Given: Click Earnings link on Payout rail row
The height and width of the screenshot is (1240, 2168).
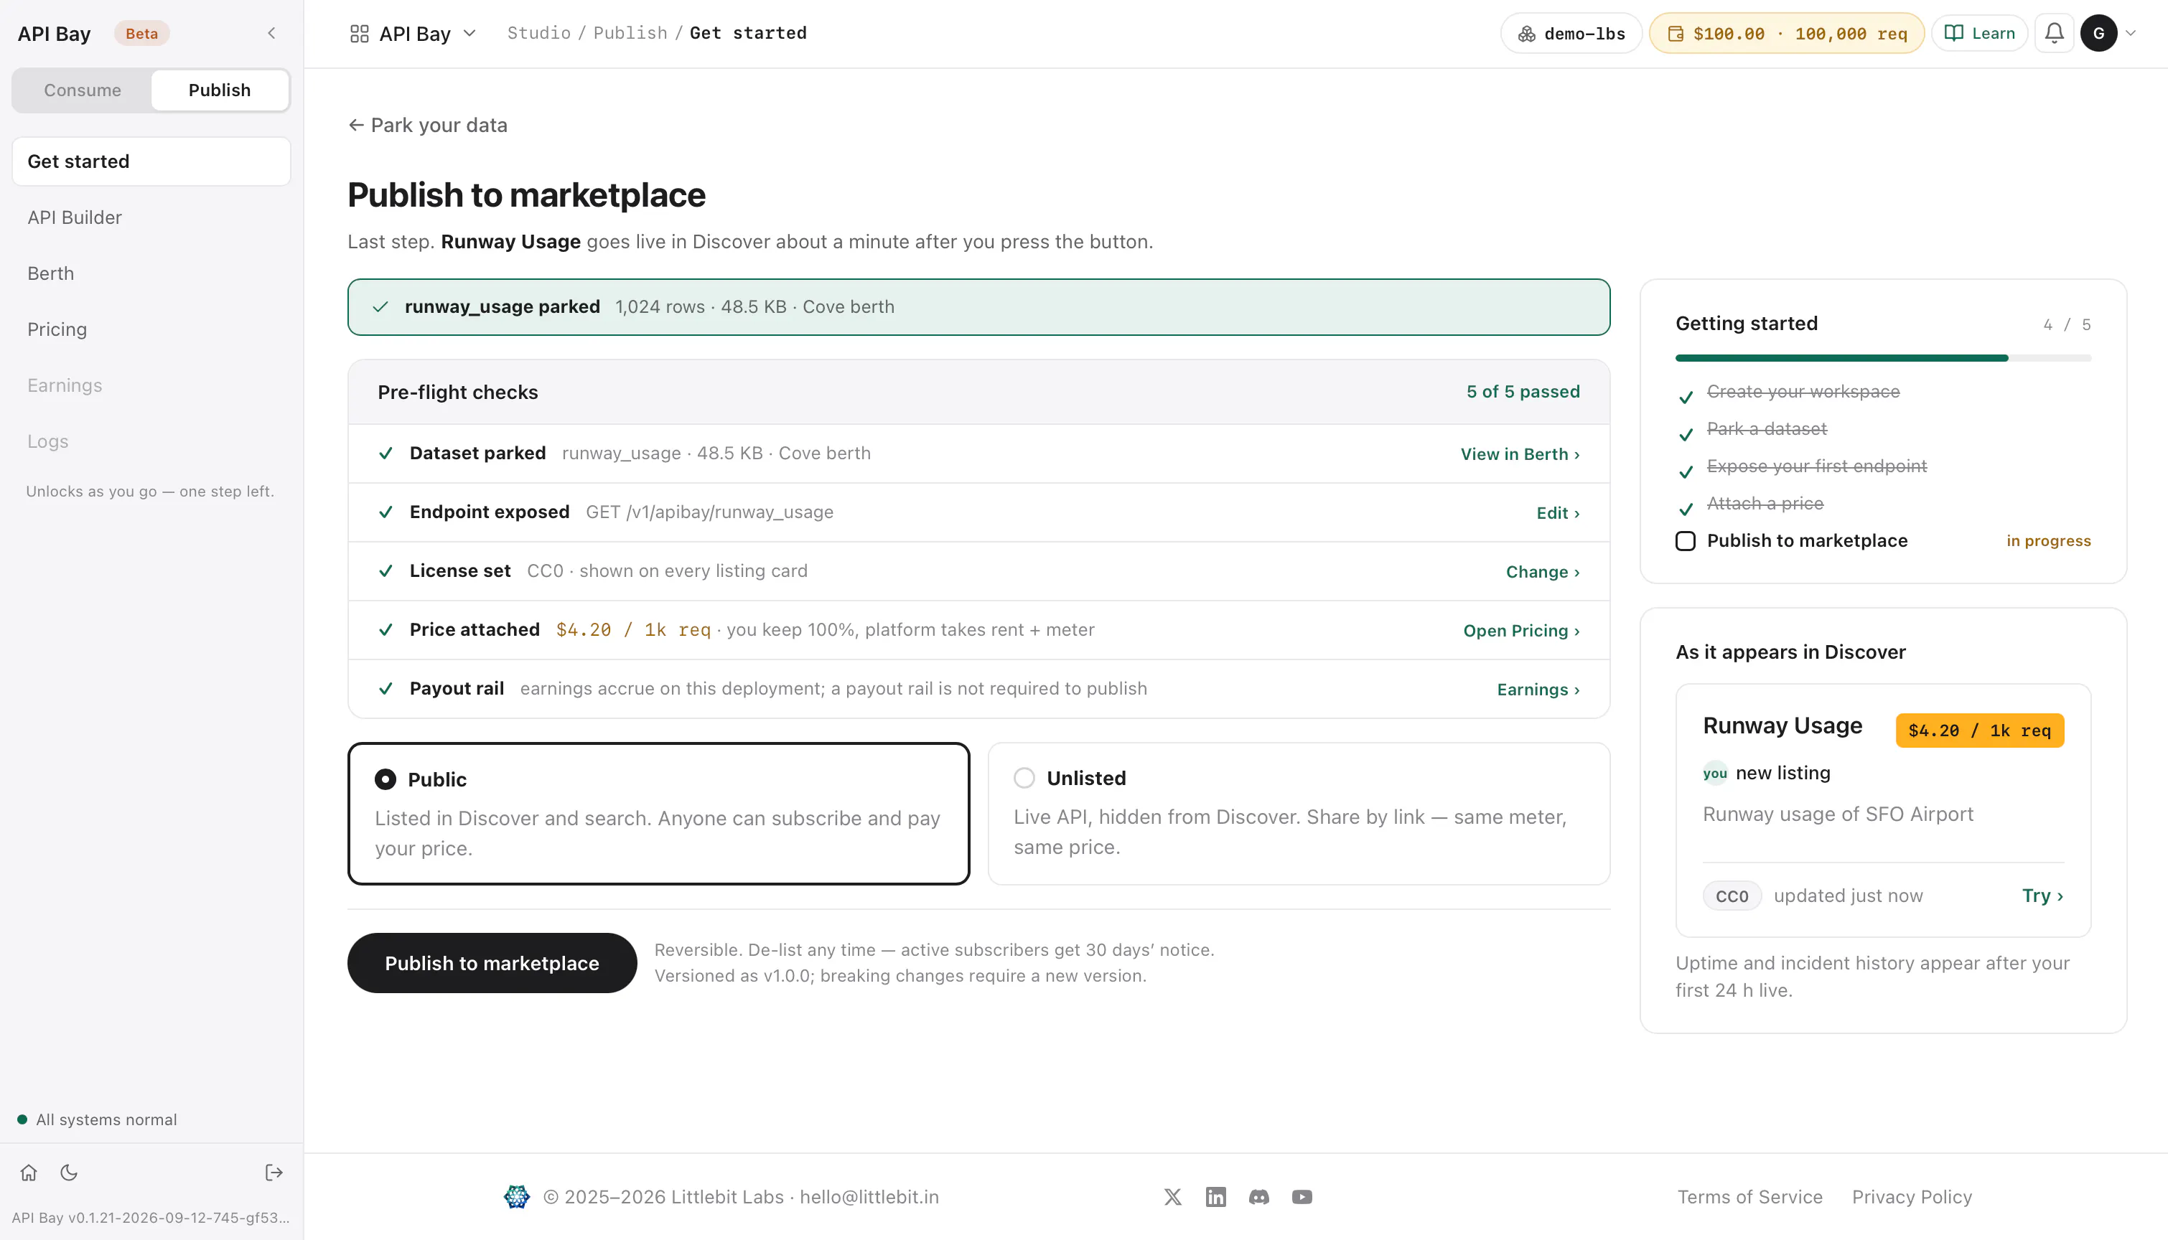Looking at the screenshot, I should [1538, 689].
